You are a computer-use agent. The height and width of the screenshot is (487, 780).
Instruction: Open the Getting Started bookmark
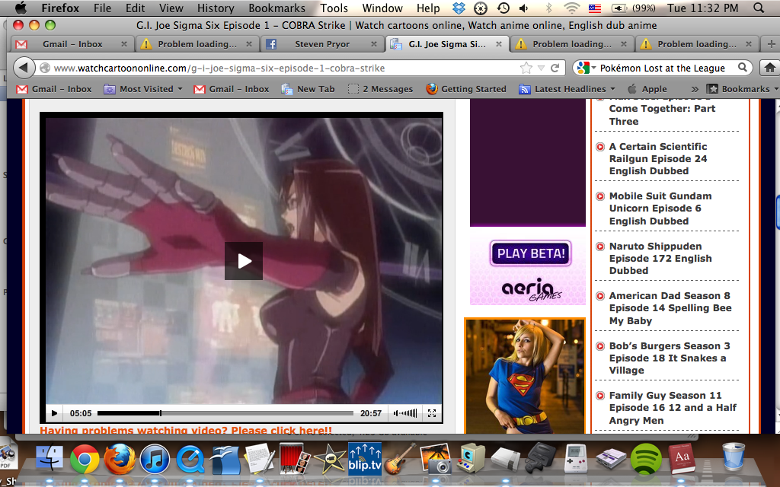click(466, 89)
